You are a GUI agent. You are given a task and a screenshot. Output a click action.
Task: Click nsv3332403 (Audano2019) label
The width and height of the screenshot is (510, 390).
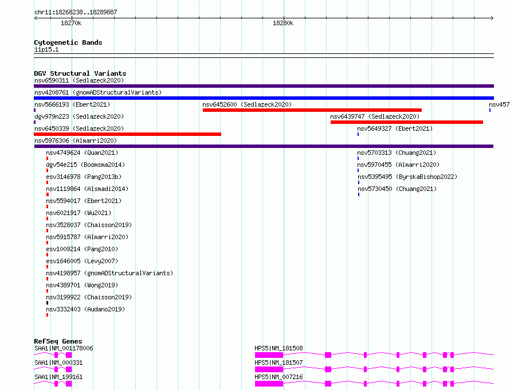click(85, 309)
